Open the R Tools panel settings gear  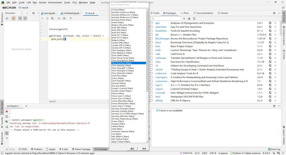point(274,13)
